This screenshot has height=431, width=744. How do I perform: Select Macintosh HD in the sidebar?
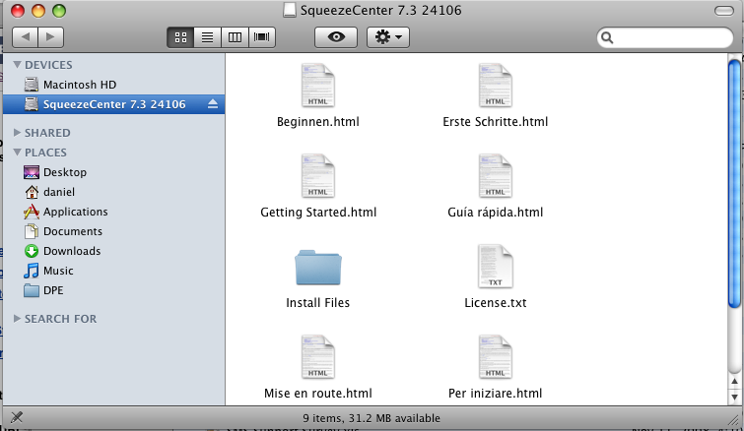pos(79,85)
